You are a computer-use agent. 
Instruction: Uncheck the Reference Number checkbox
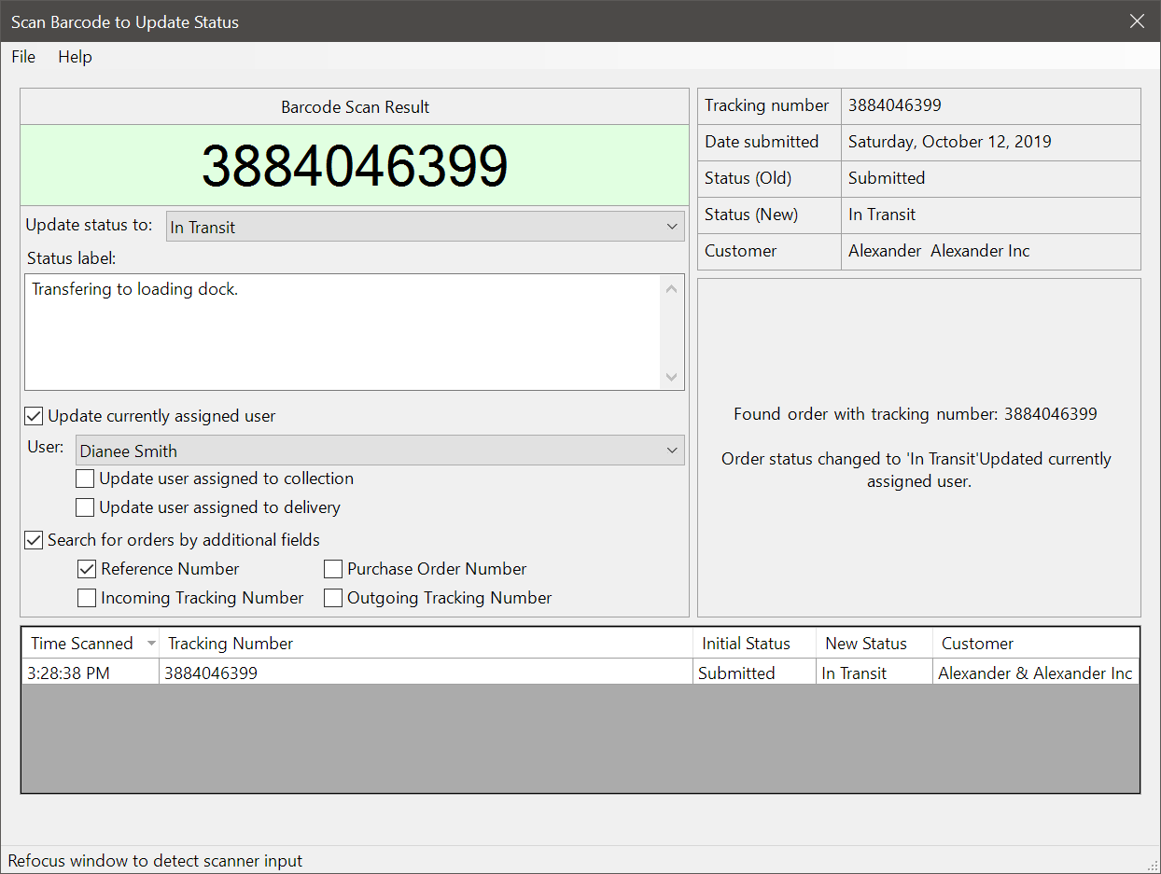coord(87,569)
